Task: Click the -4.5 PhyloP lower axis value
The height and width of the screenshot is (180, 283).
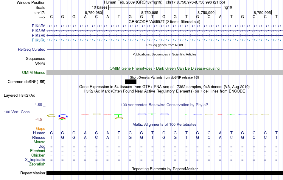Action: (39, 120)
